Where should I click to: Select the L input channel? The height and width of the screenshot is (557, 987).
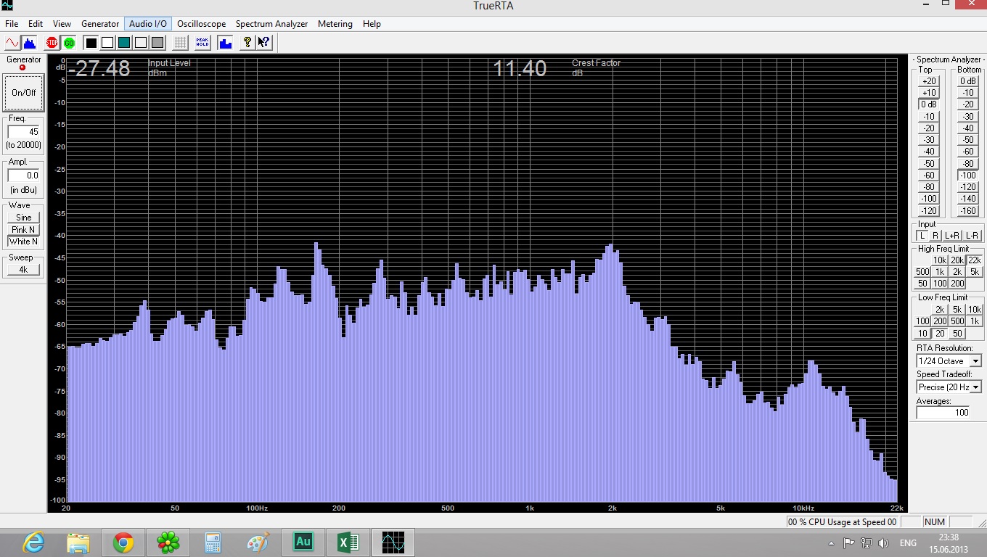pos(922,235)
